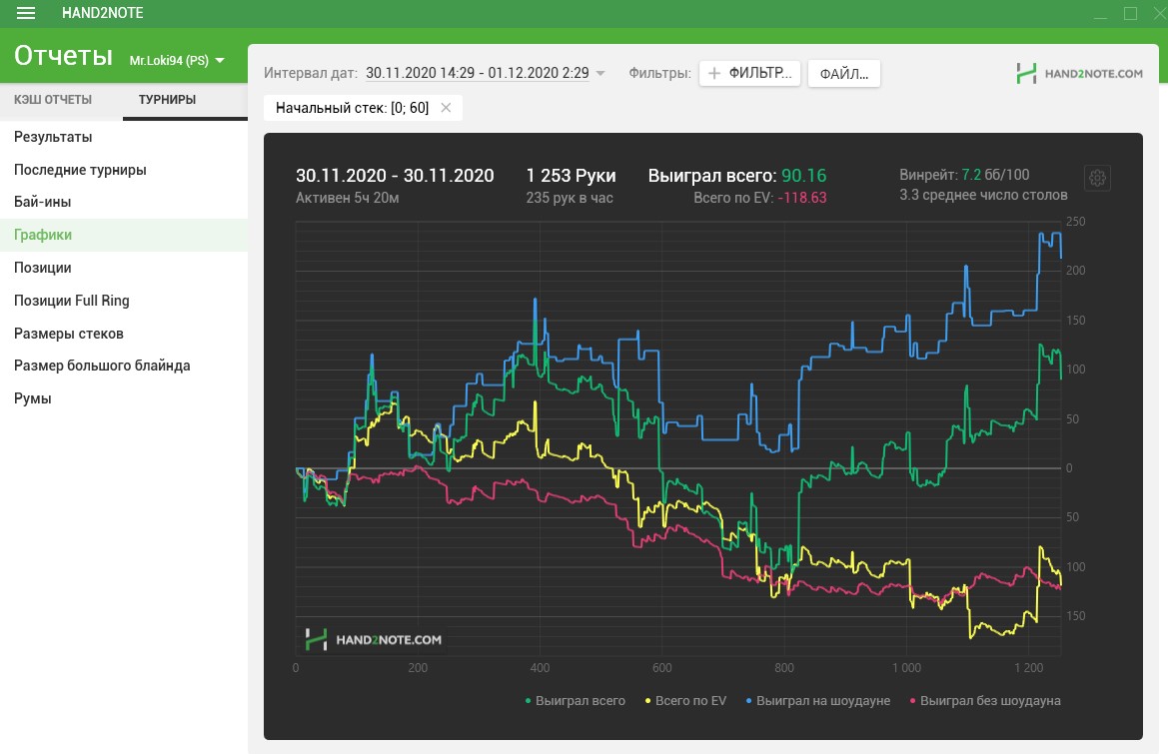Remove the Начальный стек filter
The width and height of the screenshot is (1168, 754).
point(446,108)
